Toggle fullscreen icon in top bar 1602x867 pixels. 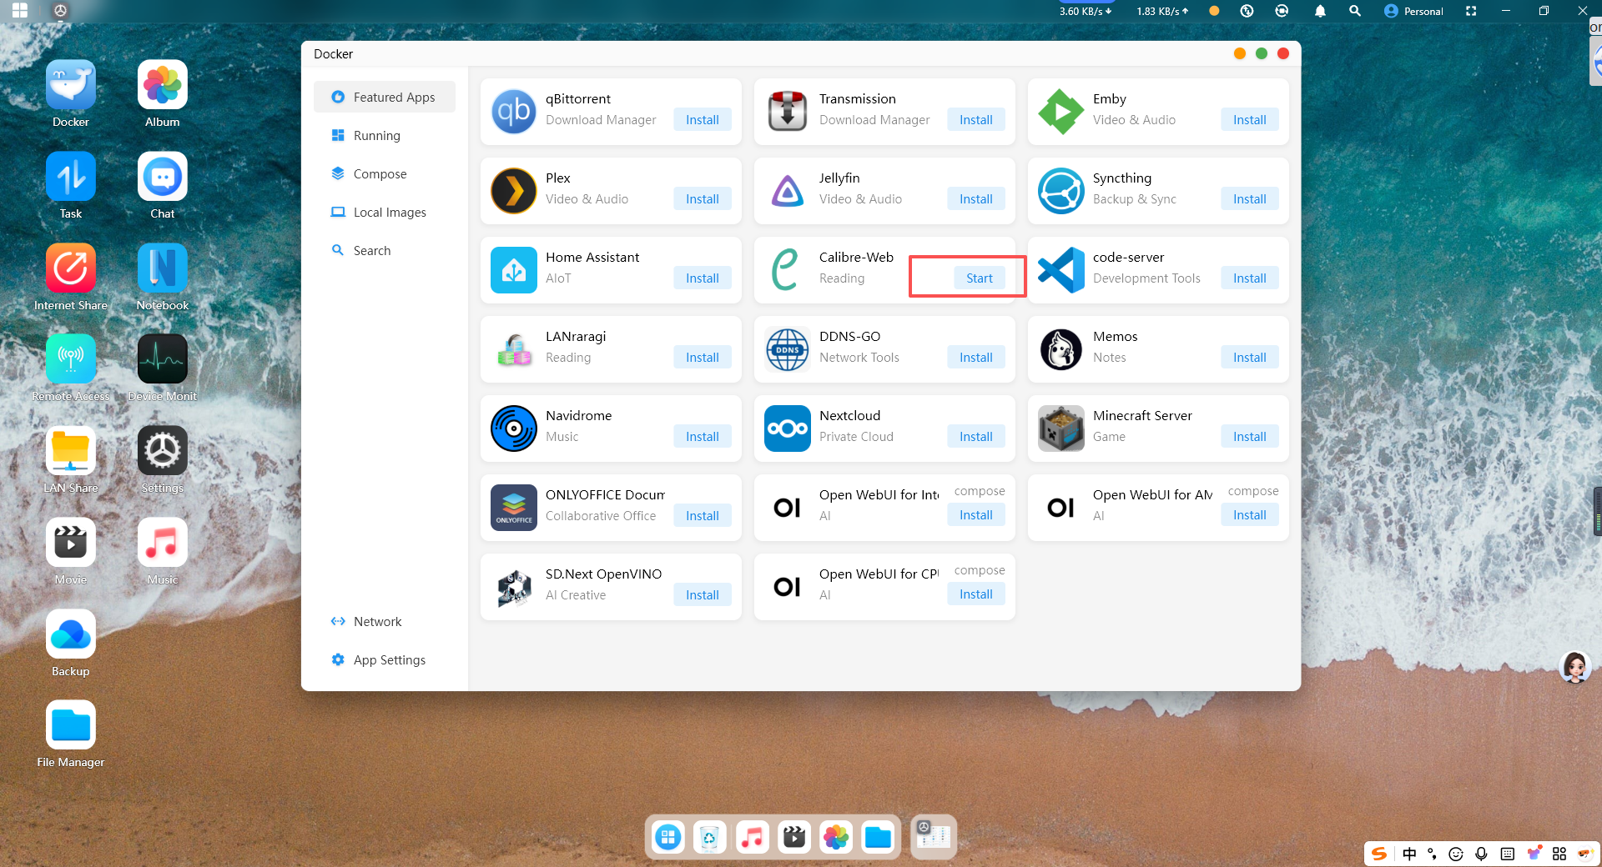coord(1471,11)
